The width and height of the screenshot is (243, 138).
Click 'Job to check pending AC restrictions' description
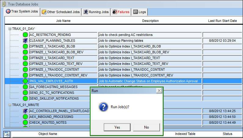(150, 35)
